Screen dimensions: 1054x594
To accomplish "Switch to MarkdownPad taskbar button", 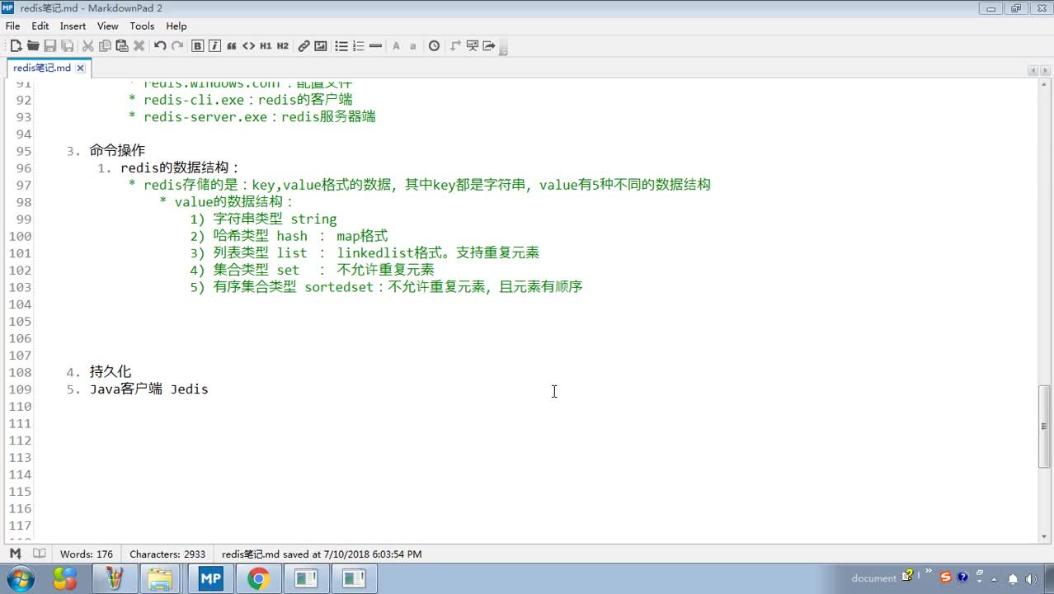I will (x=210, y=579).
